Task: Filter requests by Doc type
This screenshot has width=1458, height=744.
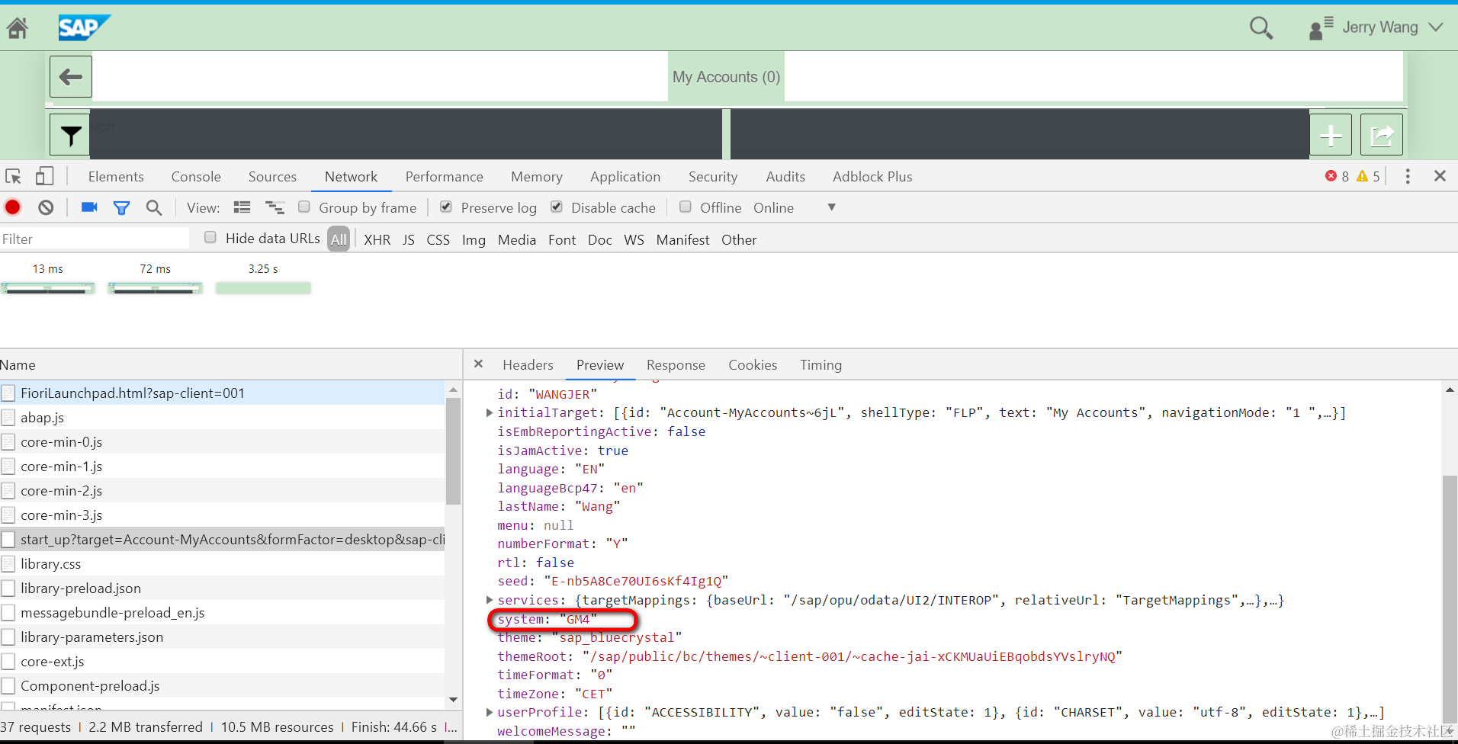Action: pos(600,239)
